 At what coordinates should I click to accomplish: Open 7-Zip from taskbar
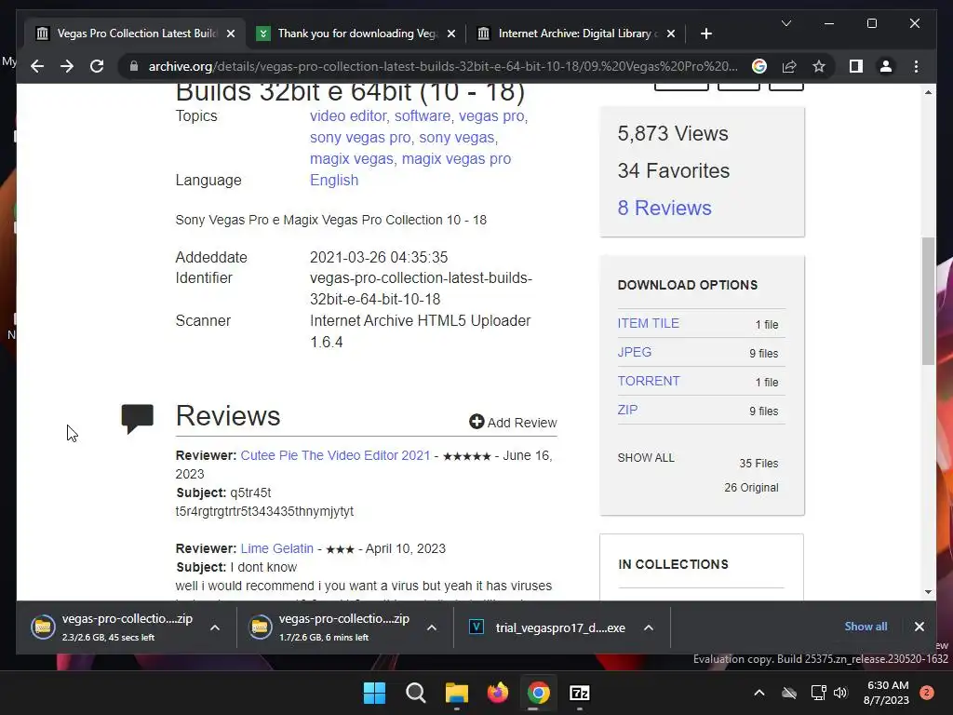580,693
